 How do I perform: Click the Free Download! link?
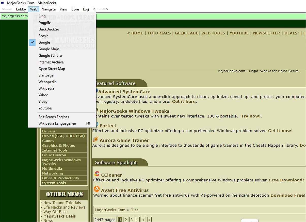(x=286, y=180)
